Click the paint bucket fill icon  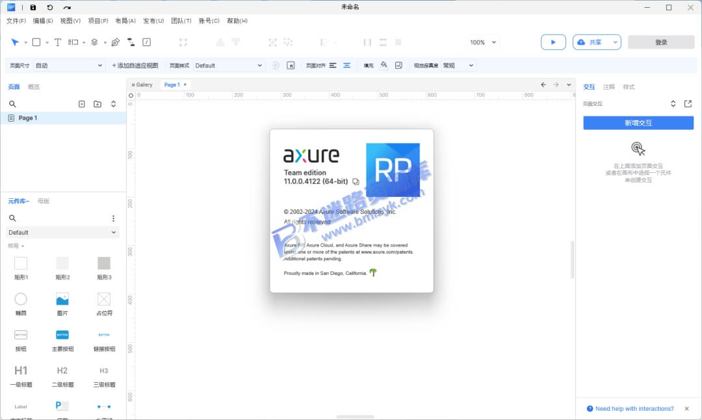(383, 65)
